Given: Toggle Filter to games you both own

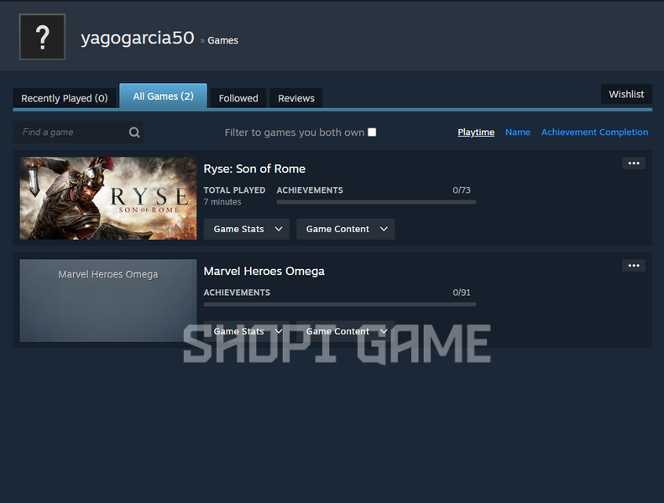Looking at the screenshot, I should click(372, 132).
